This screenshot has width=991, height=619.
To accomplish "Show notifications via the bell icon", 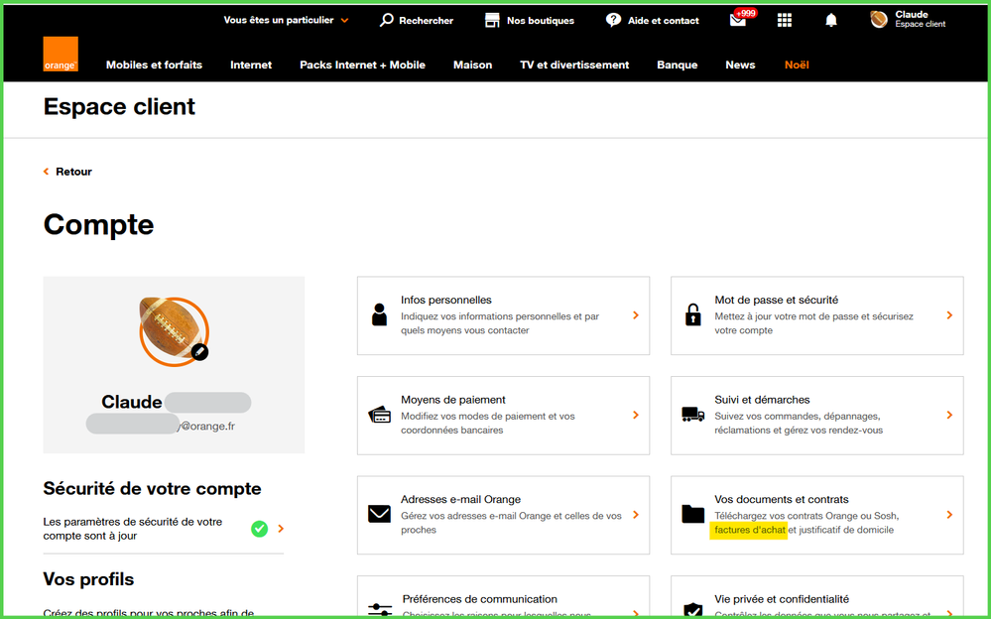I will 831,20.
